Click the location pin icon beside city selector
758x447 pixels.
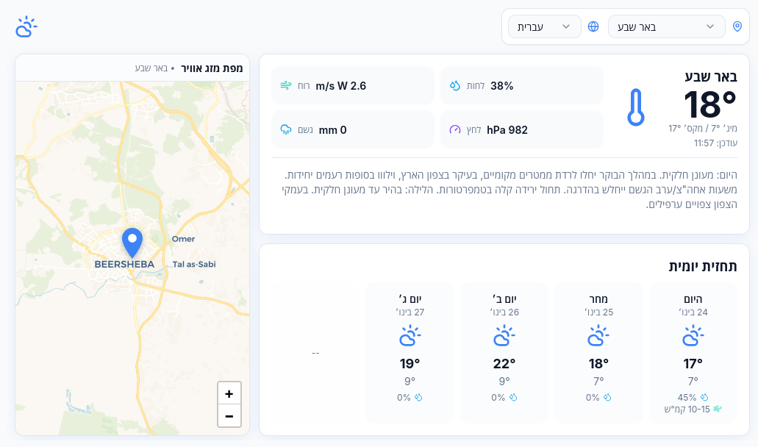(x=738, y=26)
